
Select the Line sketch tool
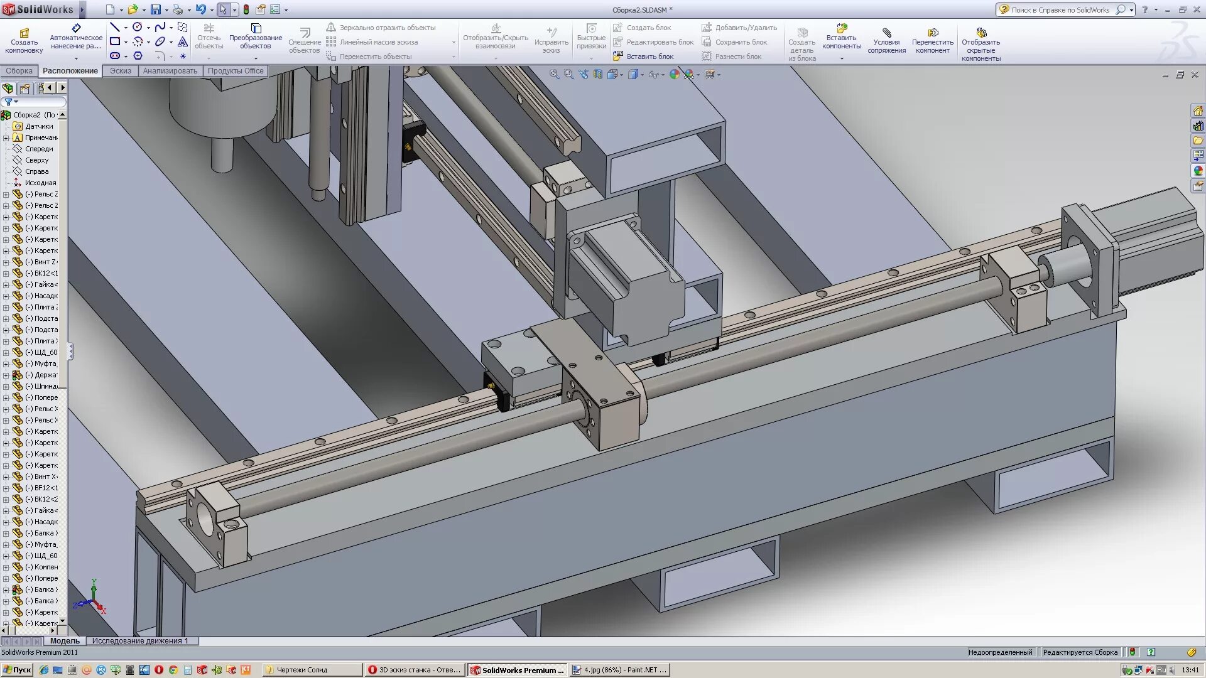pos(115,27)
